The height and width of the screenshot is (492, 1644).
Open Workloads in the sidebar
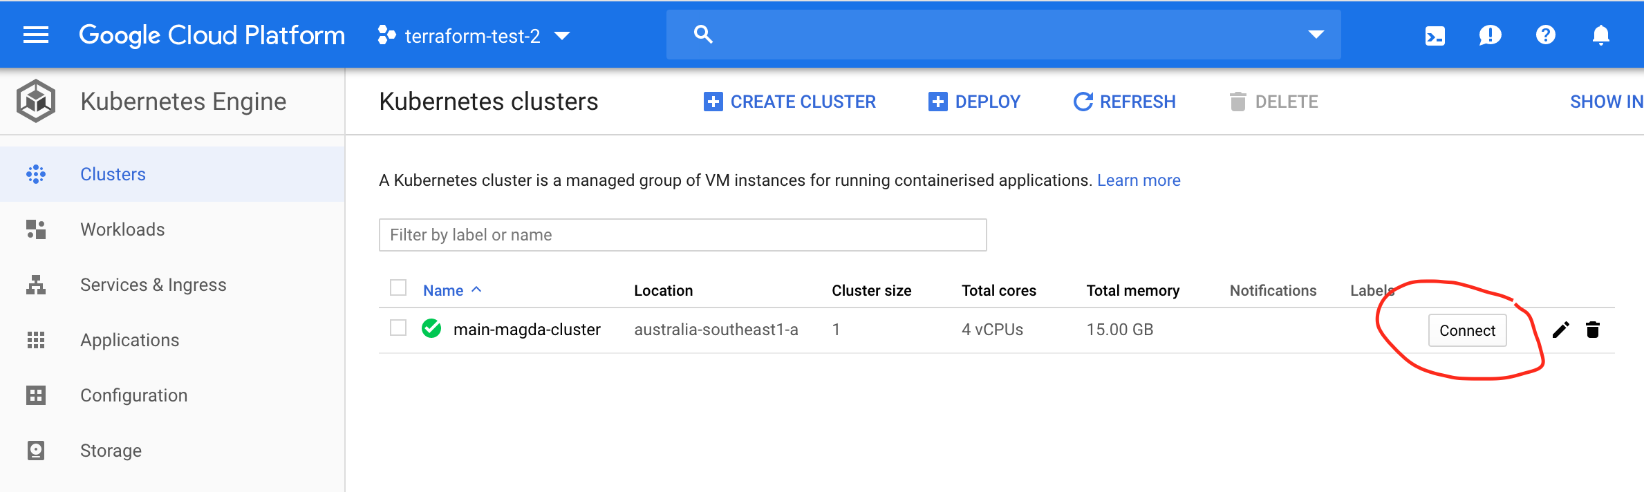point(172,229)
